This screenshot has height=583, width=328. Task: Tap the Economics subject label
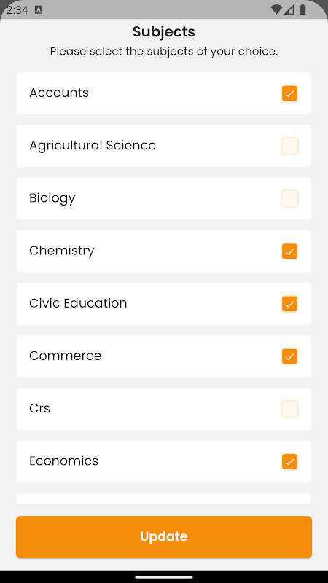[x=64, y=461]
